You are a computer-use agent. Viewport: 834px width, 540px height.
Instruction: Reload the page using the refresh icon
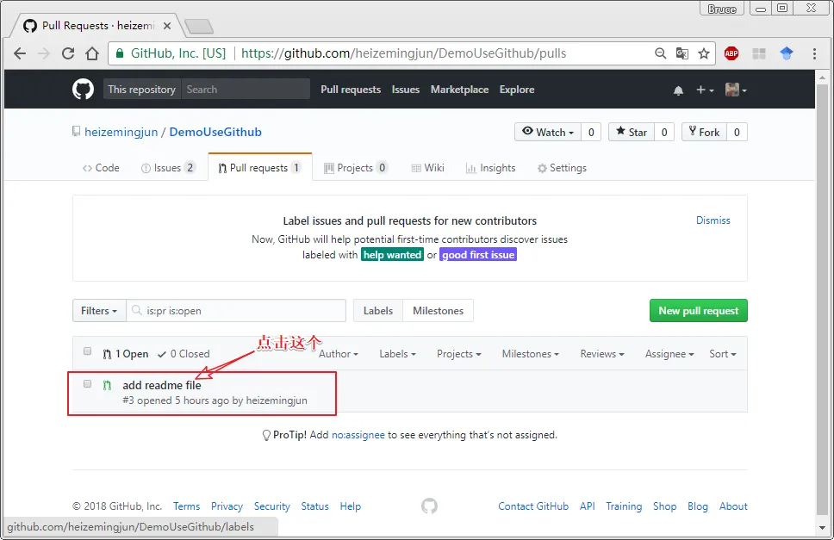(x=68, y=53)
